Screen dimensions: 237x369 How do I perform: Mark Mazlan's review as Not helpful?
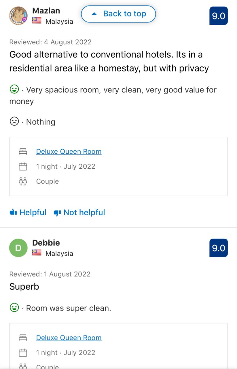point(79,212)
